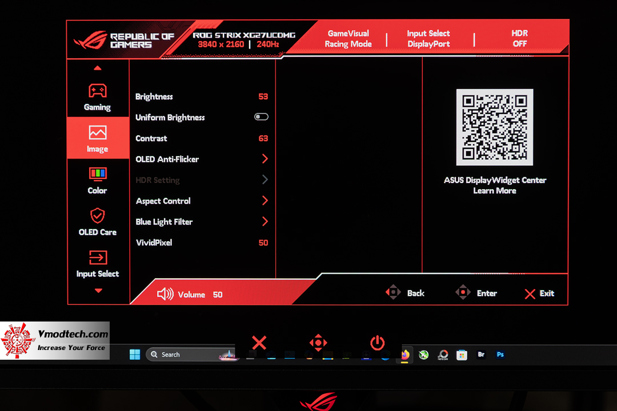This screenshot has height=411, width=617.
Task: Open OLED Care shield icon
Action: coord(97,215)
